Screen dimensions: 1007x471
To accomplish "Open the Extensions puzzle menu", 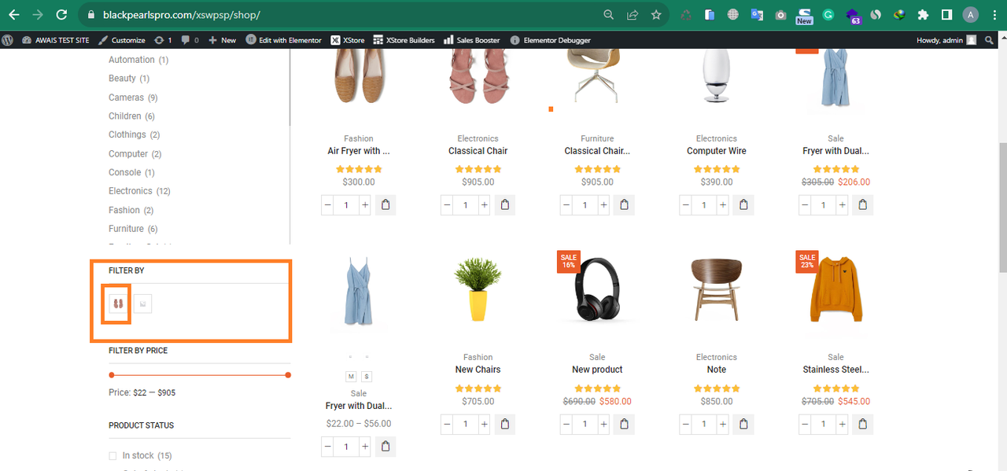I will coord(923,15).
